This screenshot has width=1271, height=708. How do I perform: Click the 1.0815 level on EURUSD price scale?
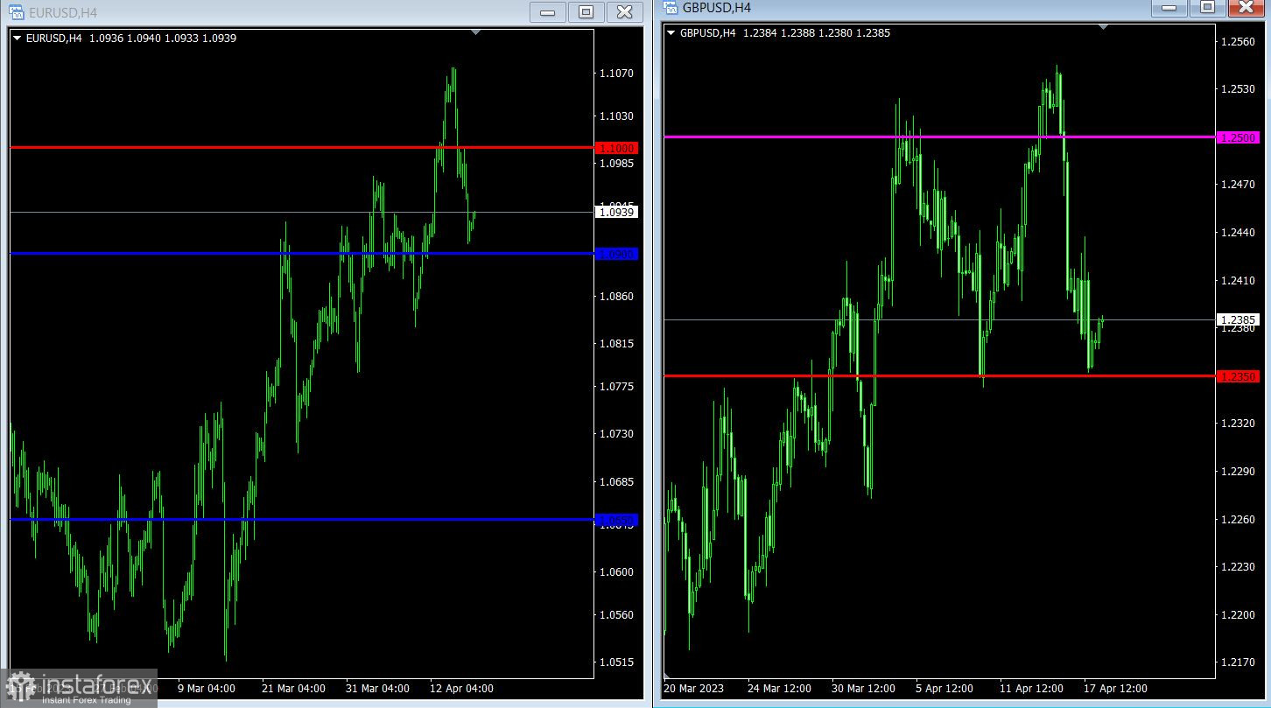pos(617,344)
